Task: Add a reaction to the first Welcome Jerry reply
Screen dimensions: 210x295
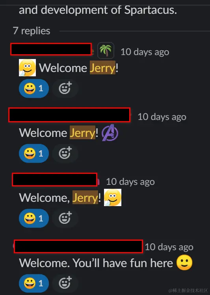Action: tap(65, 88)
